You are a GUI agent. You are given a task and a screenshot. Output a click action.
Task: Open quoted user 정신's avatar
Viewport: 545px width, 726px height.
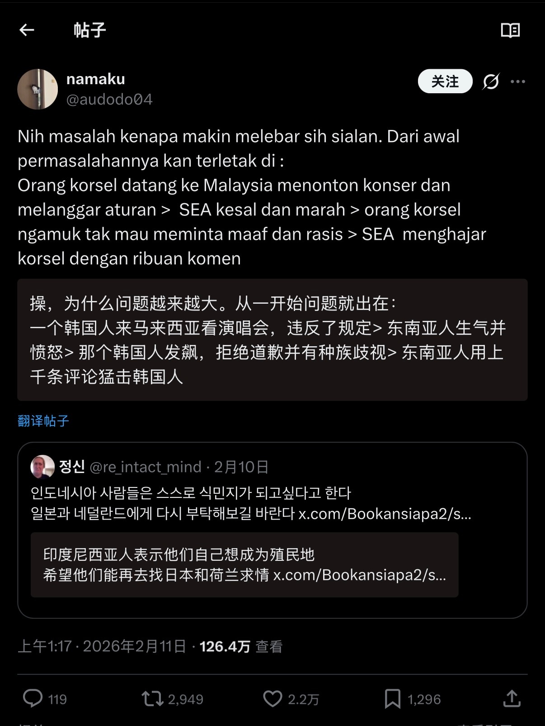pyautogui.click(x=42, y=467)
